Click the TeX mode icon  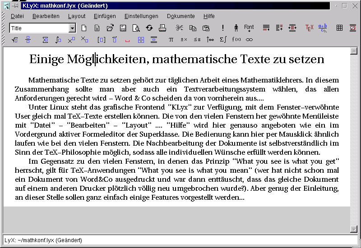click(309, 28)
